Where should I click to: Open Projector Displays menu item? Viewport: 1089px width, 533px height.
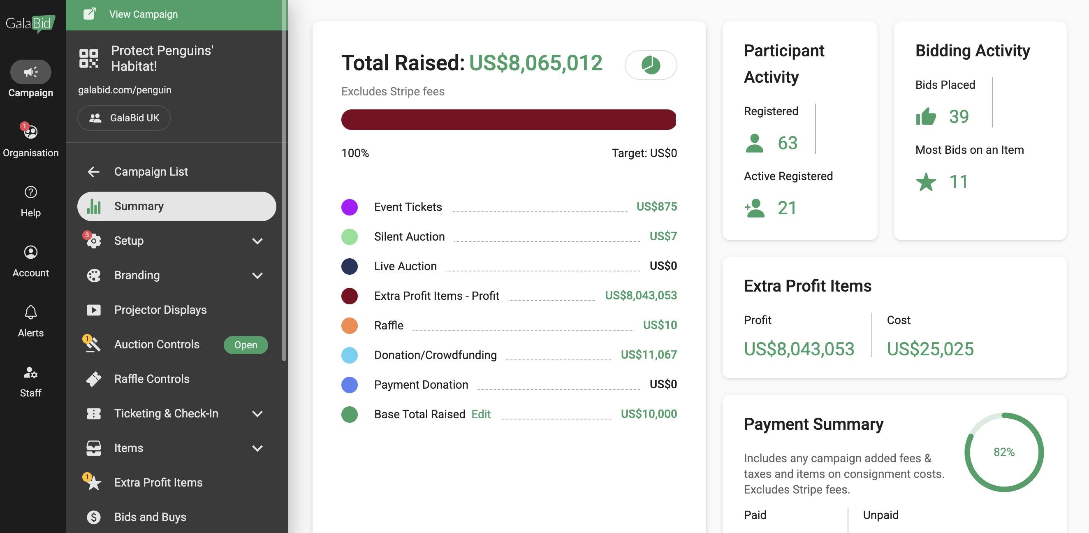tap(160, 310)
